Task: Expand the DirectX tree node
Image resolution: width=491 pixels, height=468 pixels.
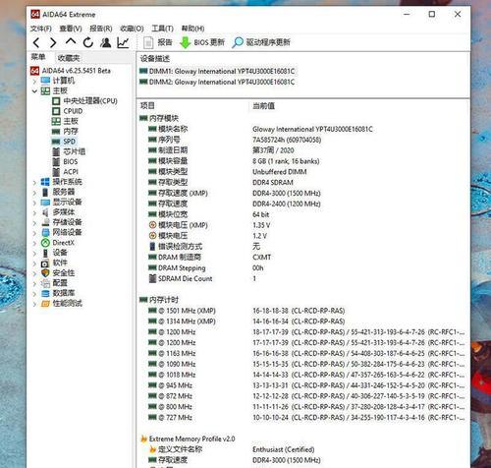Action: 34,243
